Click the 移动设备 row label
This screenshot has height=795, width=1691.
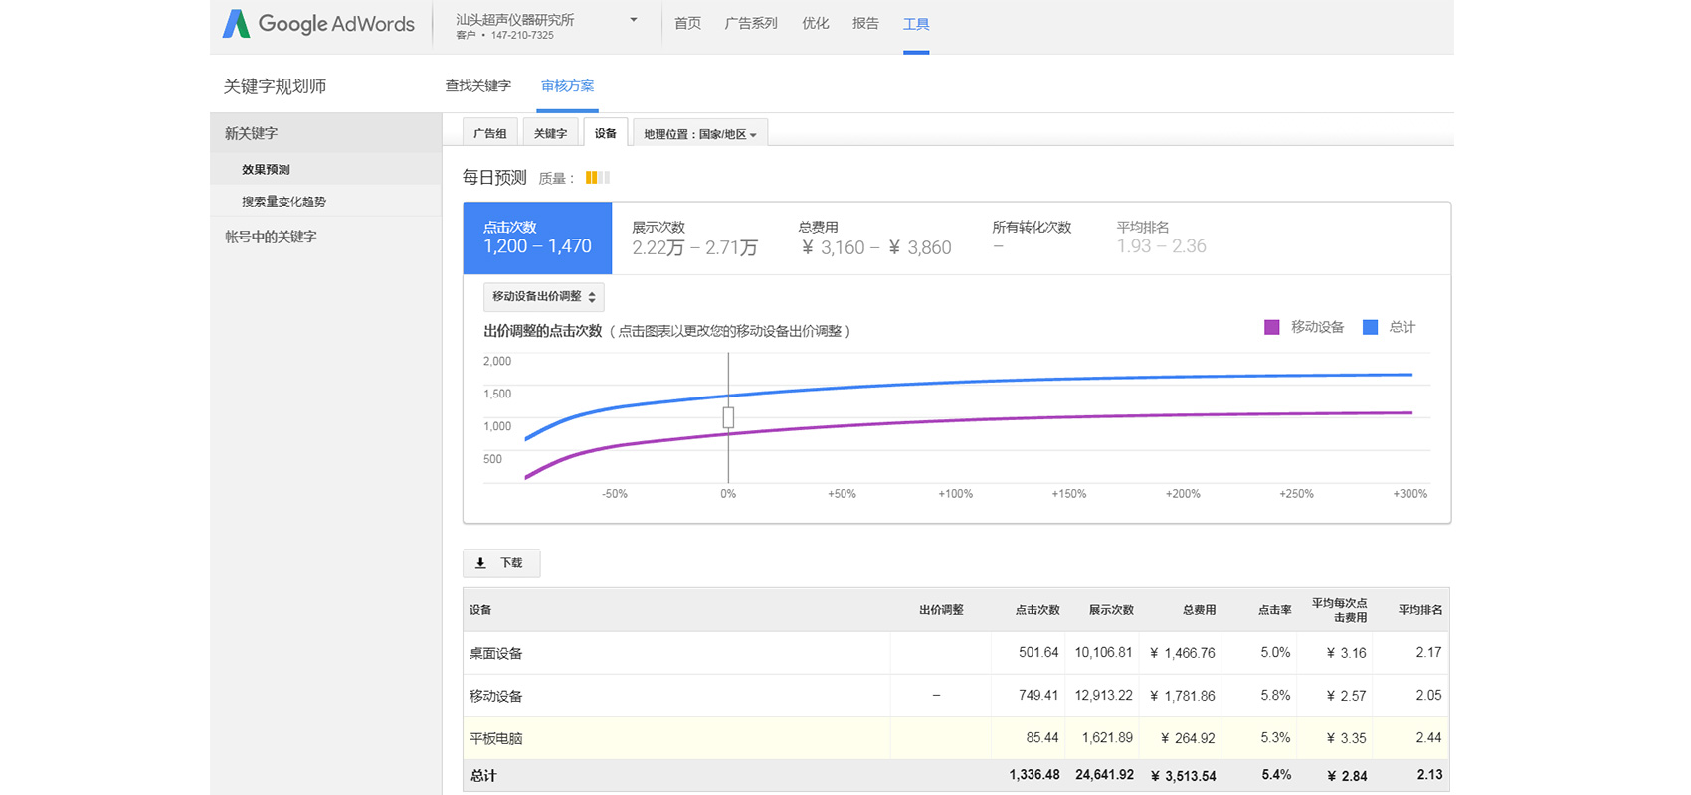click(x=496, y=697)
